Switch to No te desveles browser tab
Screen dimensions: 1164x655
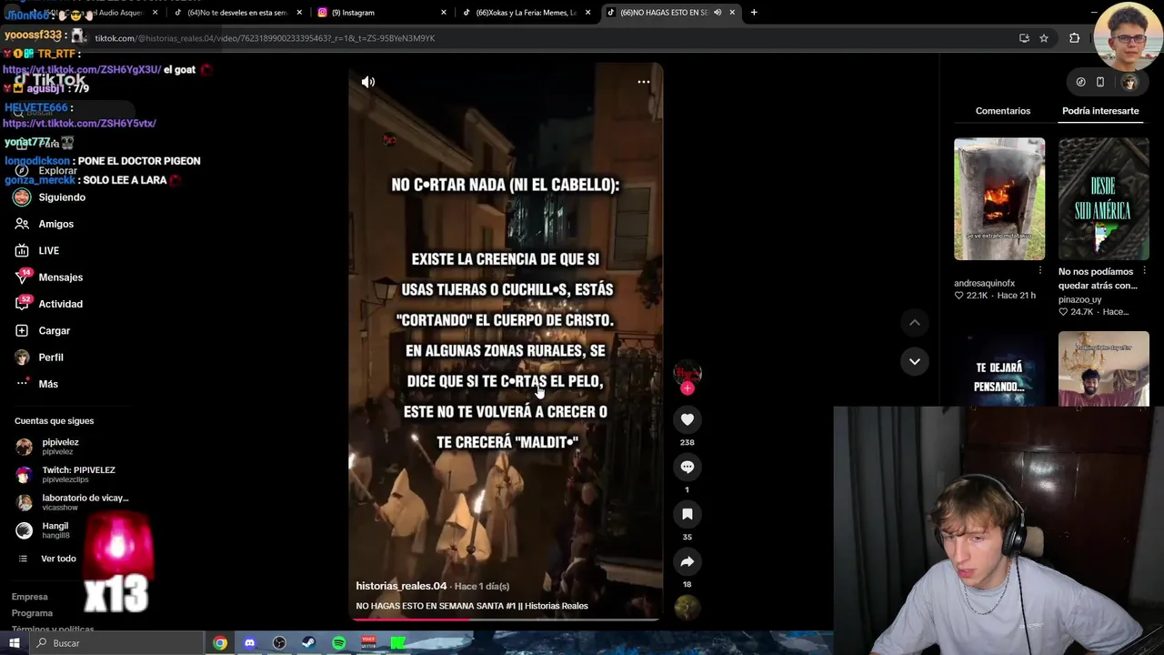237,13
